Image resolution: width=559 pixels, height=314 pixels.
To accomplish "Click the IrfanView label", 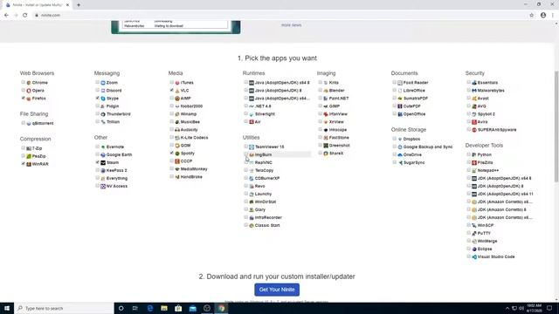I will (x=338, y=114).
